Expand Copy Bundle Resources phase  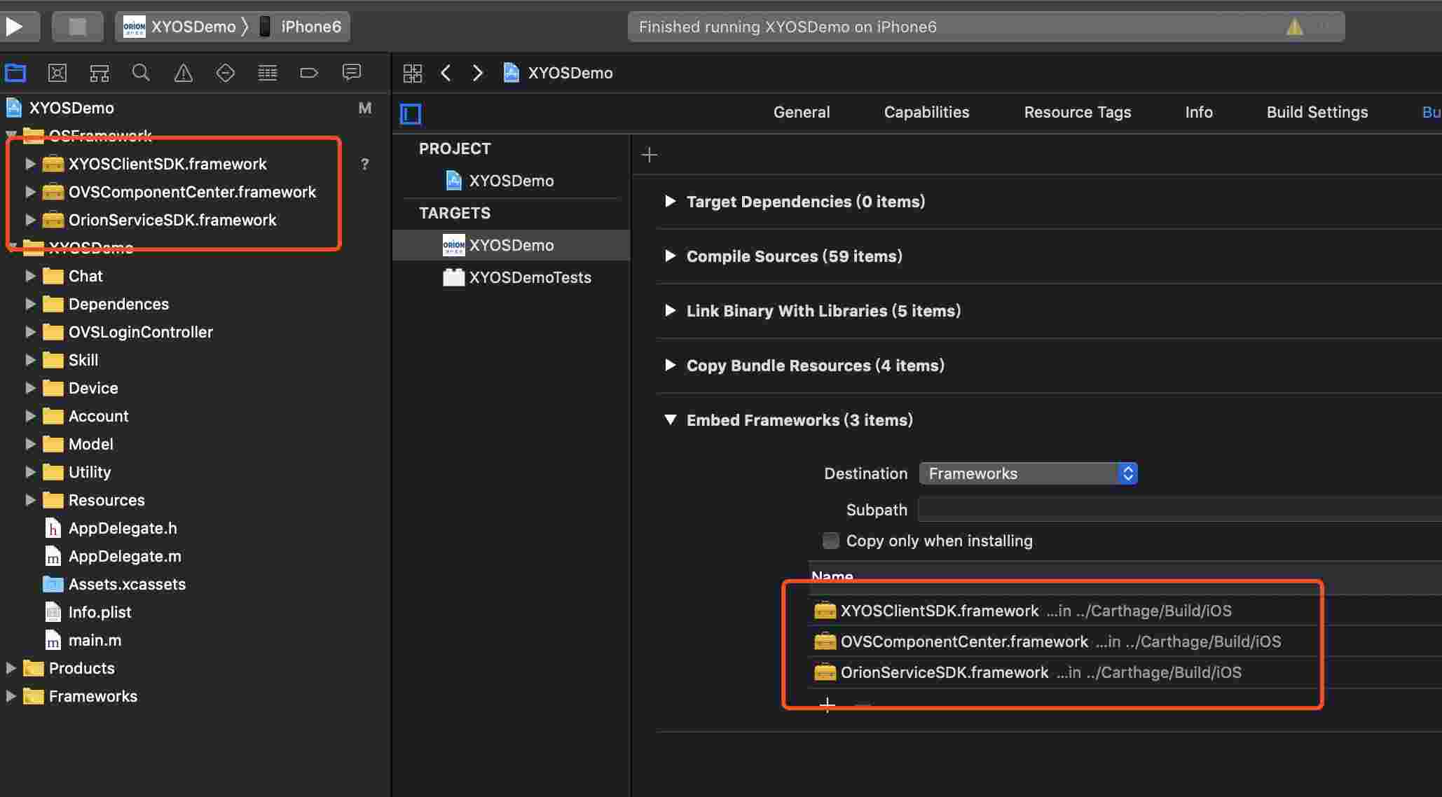tap(671, 365)
